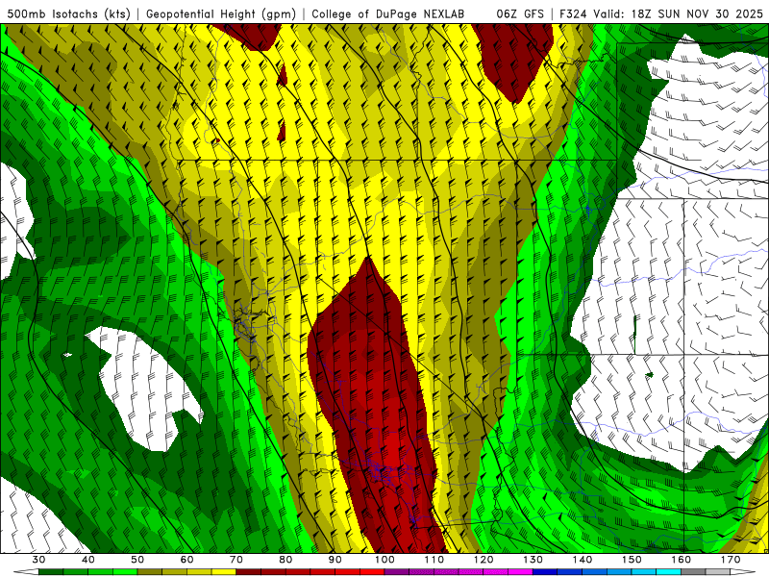Click the 'F324' forecast hour text
The image size is (769, 577).
click(574, 14)
